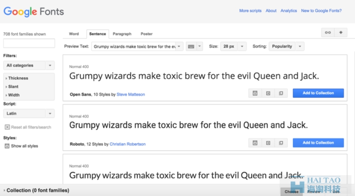The image size is (355, 196).
Task: Add Roboto to Collection
Action: point(318,143)
